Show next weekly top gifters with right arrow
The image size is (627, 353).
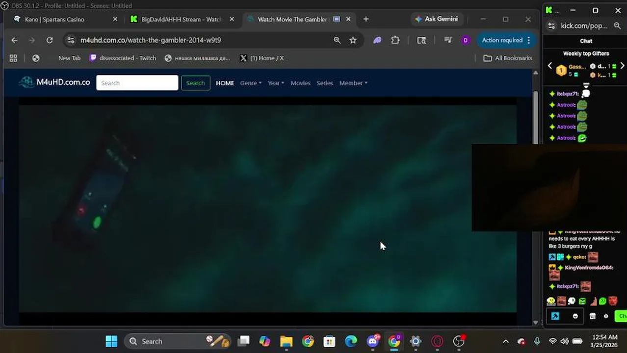tap(622, 66)
